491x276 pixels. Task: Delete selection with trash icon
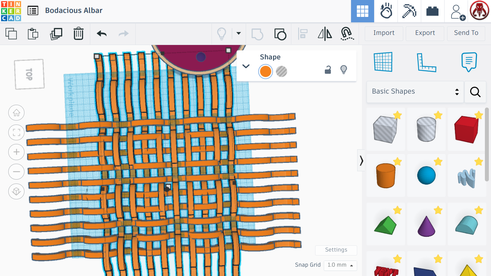(x=78, y=34)
